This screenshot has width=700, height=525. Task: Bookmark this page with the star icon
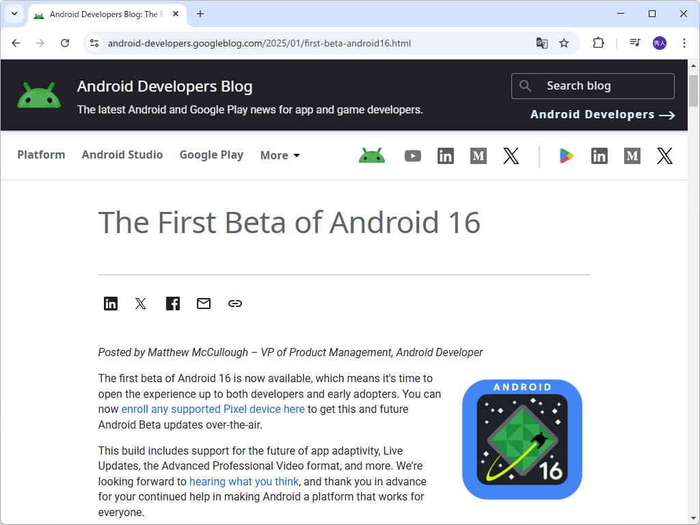click(564, 43)
